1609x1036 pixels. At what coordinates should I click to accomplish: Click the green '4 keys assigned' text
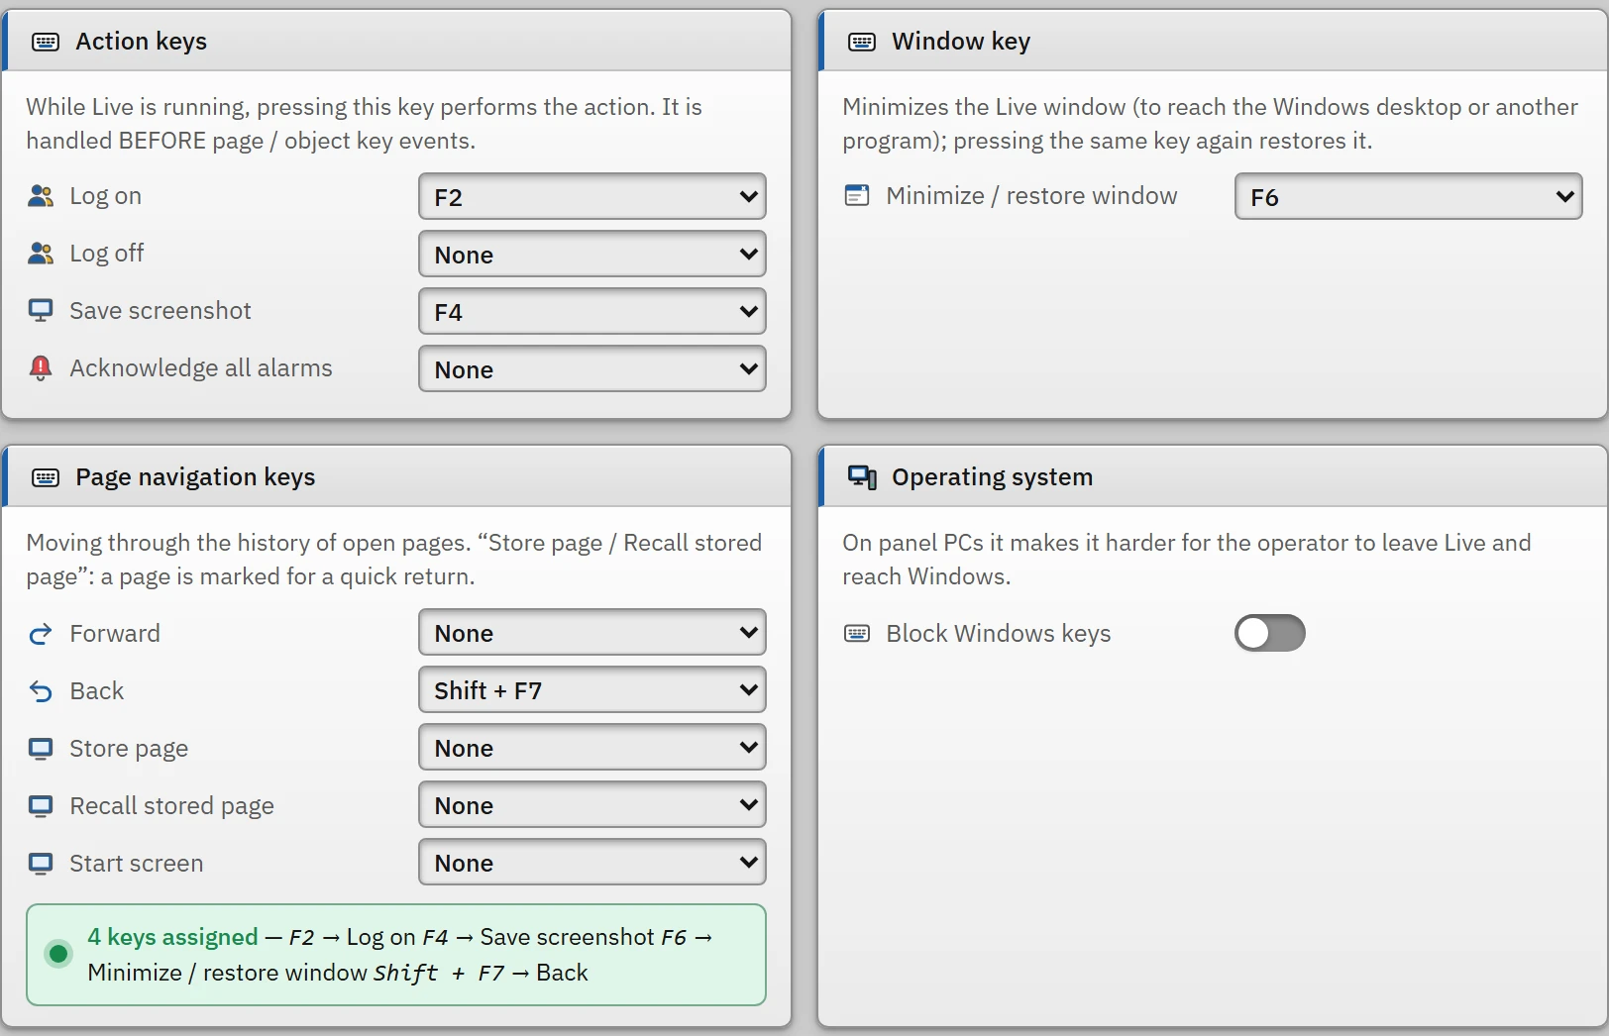(172, 937)
